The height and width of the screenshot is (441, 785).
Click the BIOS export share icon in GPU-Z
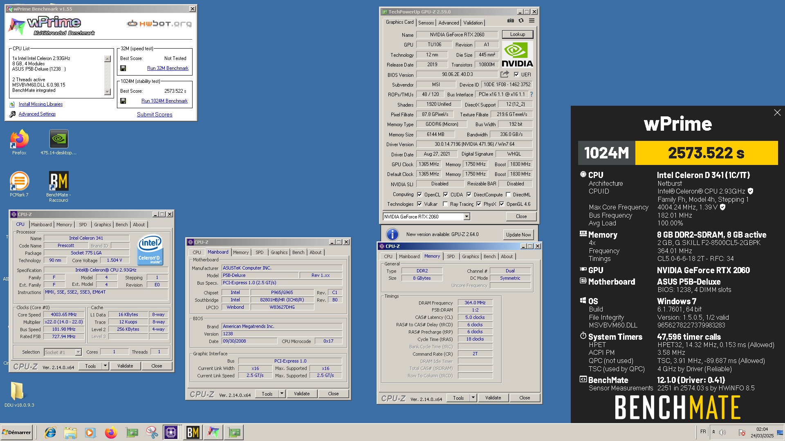coord(505,74)
